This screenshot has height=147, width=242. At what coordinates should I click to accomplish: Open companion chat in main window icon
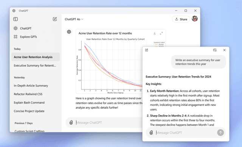click(215, 50)
